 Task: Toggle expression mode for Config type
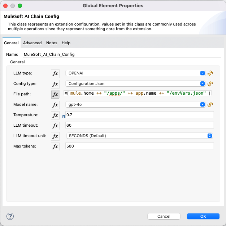(55, 84)
